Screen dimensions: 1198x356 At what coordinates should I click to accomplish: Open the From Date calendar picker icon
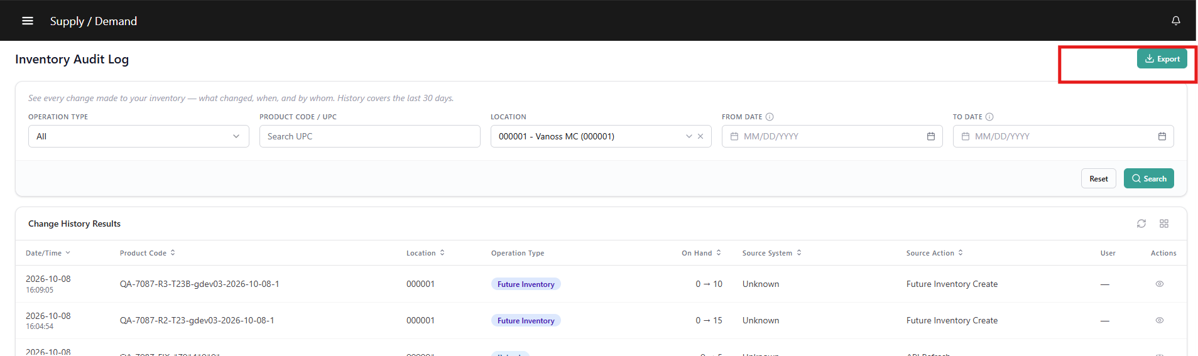(930, 136)
